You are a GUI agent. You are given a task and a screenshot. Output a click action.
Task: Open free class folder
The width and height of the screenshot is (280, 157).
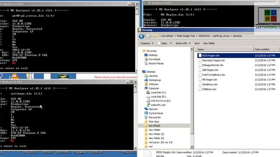(x=154, y=122)
